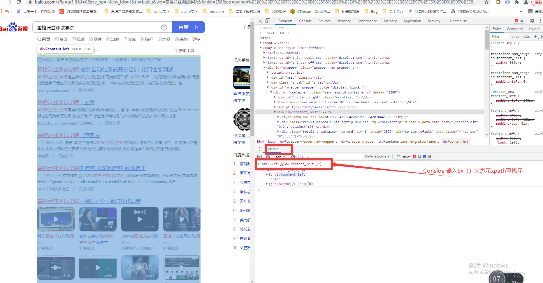Click the clear console icon
Viewport: 543px width, 283px height.
268,157
